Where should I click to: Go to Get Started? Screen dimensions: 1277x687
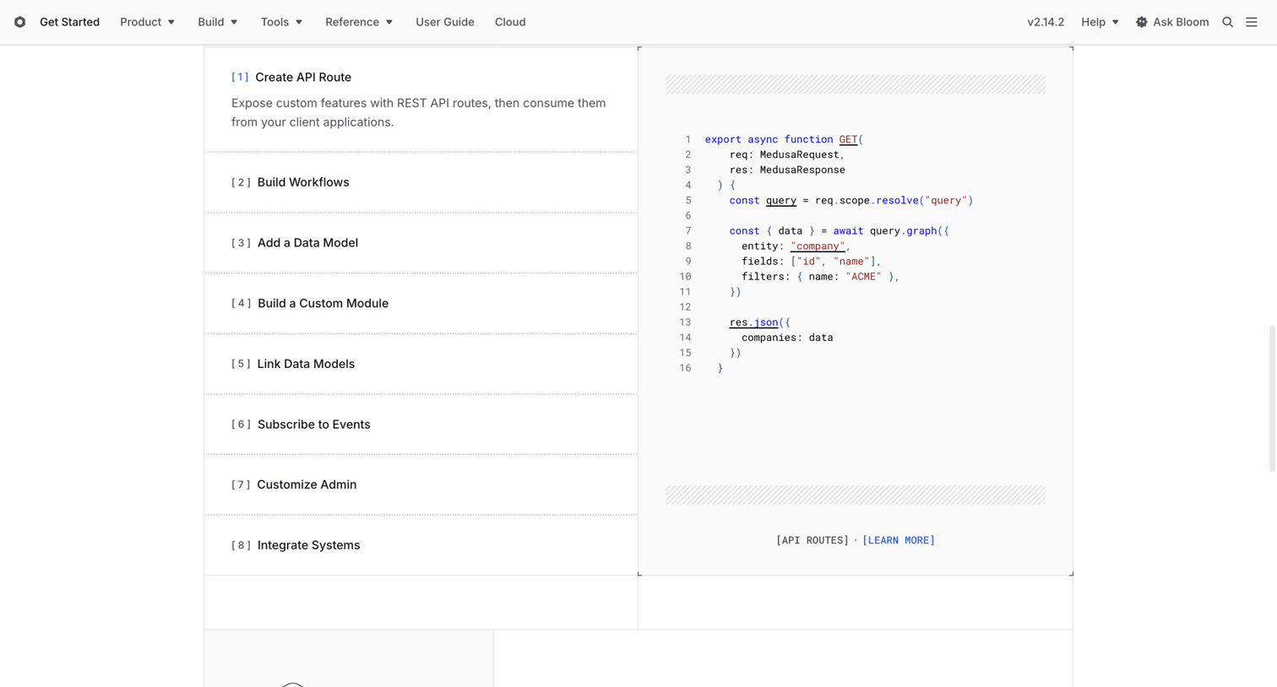[x=69, y=22]
